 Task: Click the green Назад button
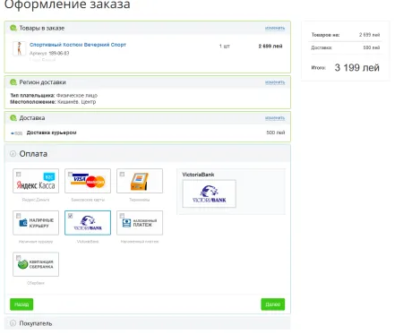(21, 304)
